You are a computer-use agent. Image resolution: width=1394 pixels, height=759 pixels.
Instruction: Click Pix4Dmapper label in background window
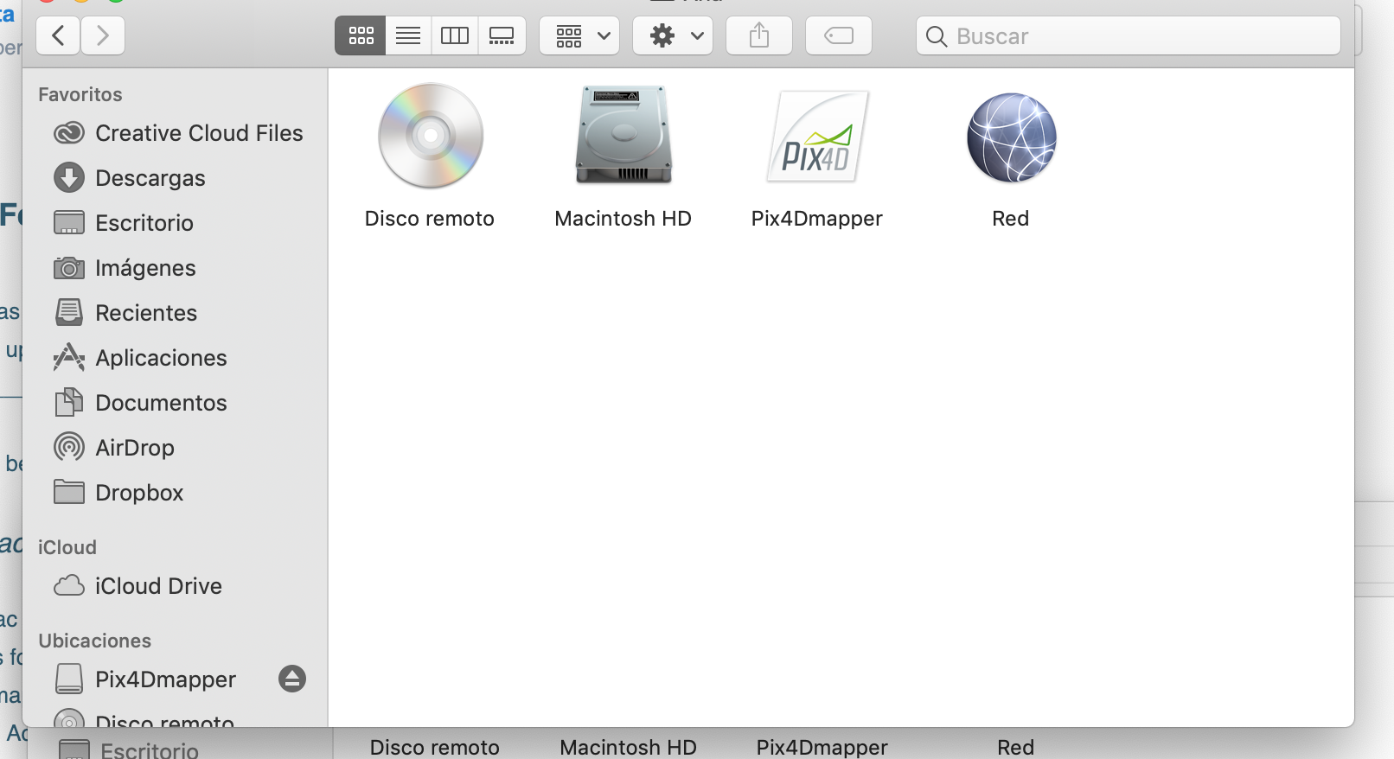[822, 747]
